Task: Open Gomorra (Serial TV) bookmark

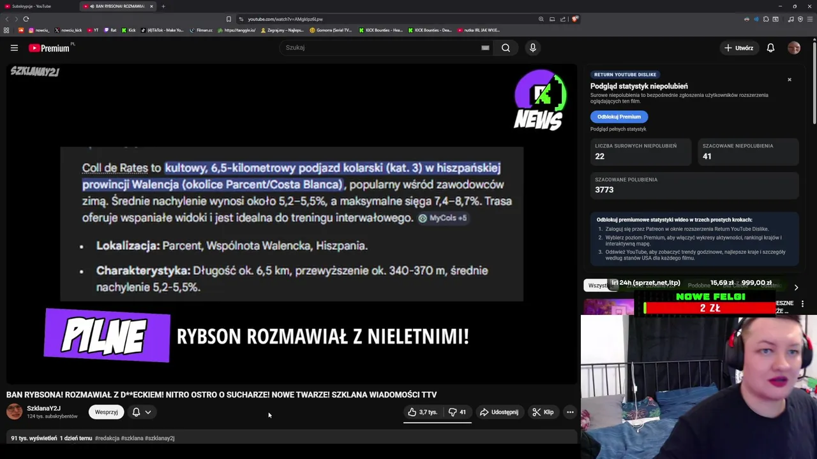Action: pos(331,30)
